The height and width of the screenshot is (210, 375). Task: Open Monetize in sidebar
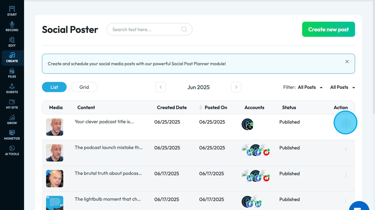tap(12, 135)
